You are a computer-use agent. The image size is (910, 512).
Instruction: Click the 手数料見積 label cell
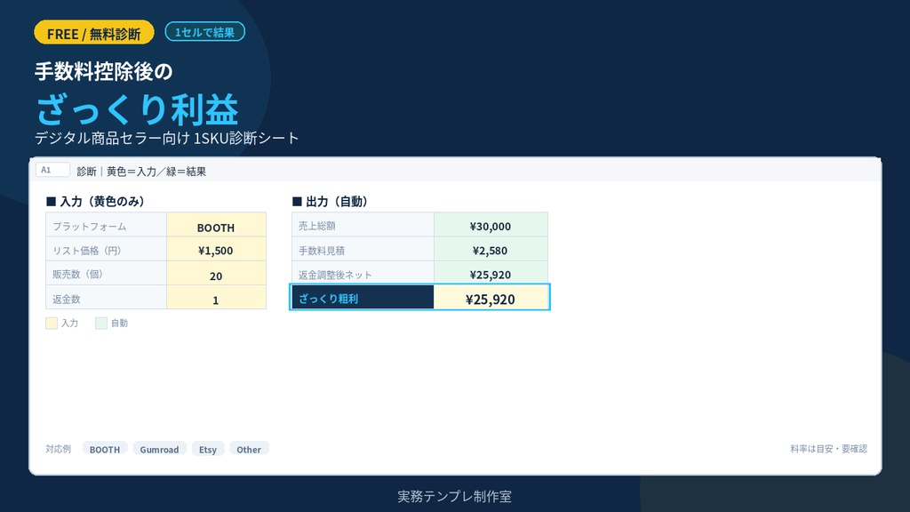363,249
